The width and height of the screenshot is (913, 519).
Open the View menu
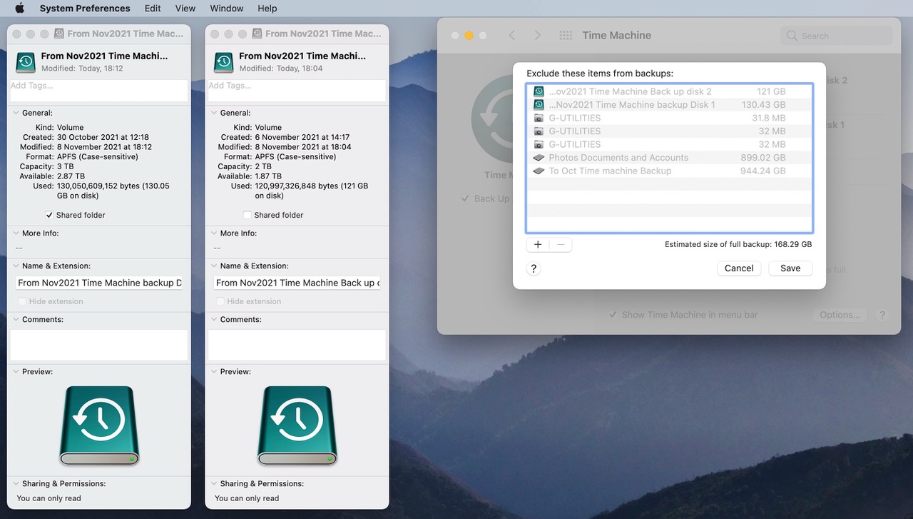coord(185,9)
